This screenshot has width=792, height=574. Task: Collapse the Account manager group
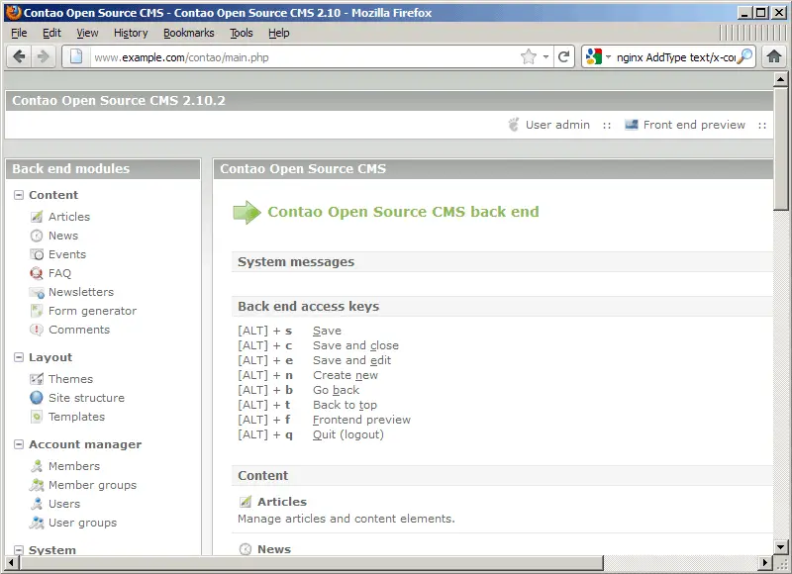19,444
